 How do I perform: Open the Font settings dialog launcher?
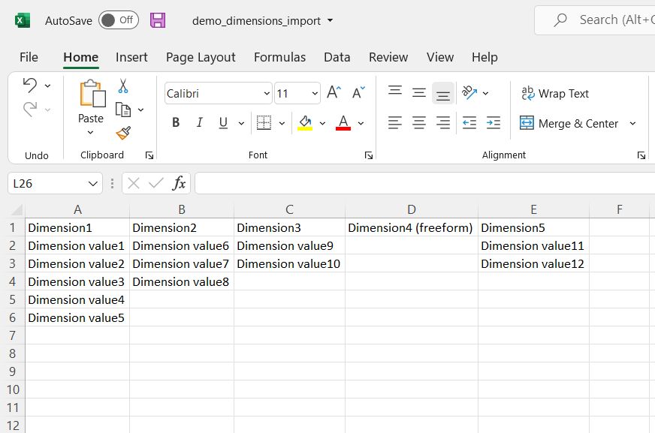368,155
